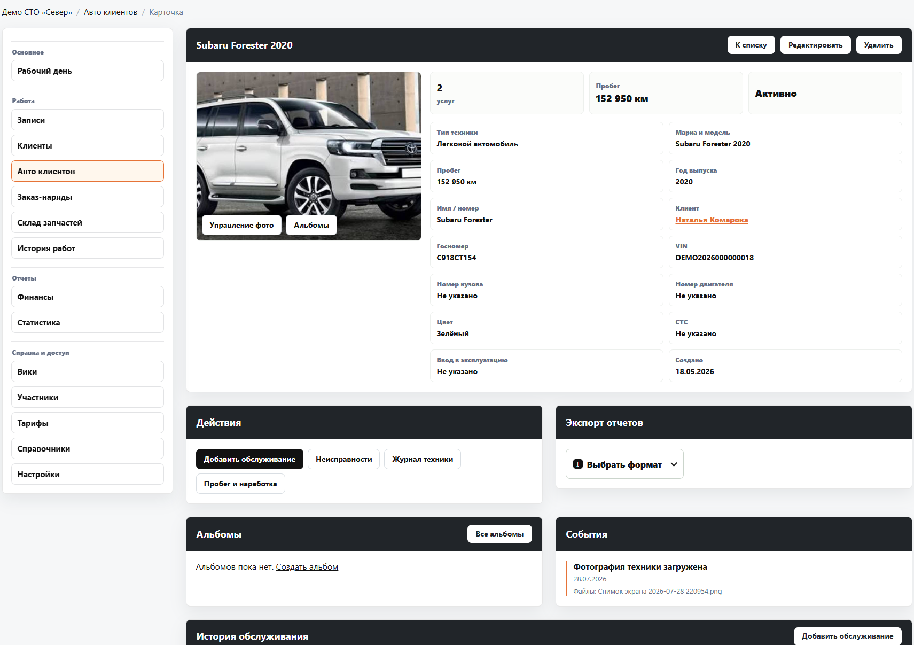Click the Активно status card
914x645 pixels.
point(825,93)
